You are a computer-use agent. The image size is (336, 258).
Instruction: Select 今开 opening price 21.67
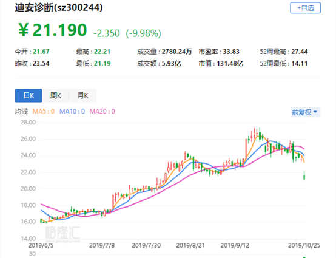point(41,52)
